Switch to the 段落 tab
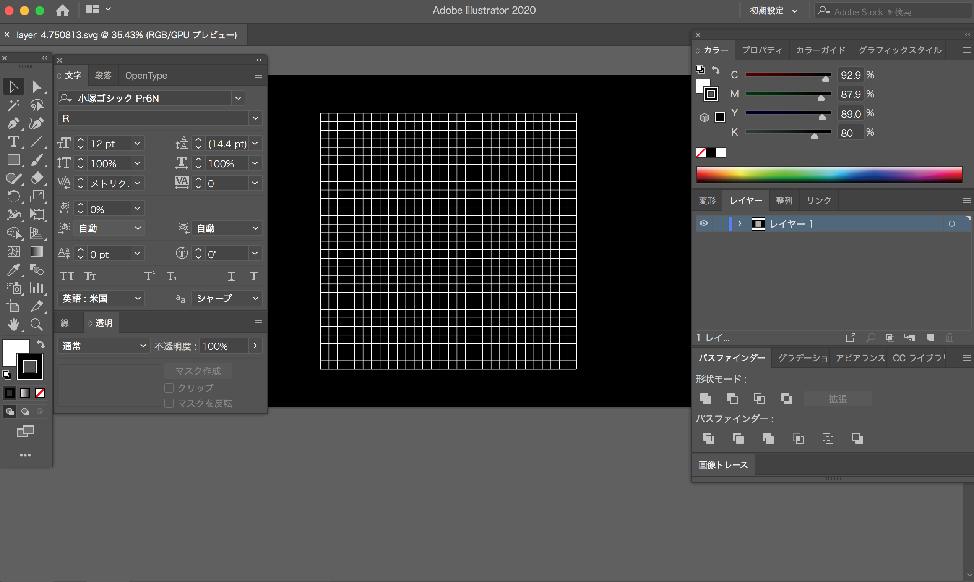The image size is (974, 582). click(x=103, y=75)
